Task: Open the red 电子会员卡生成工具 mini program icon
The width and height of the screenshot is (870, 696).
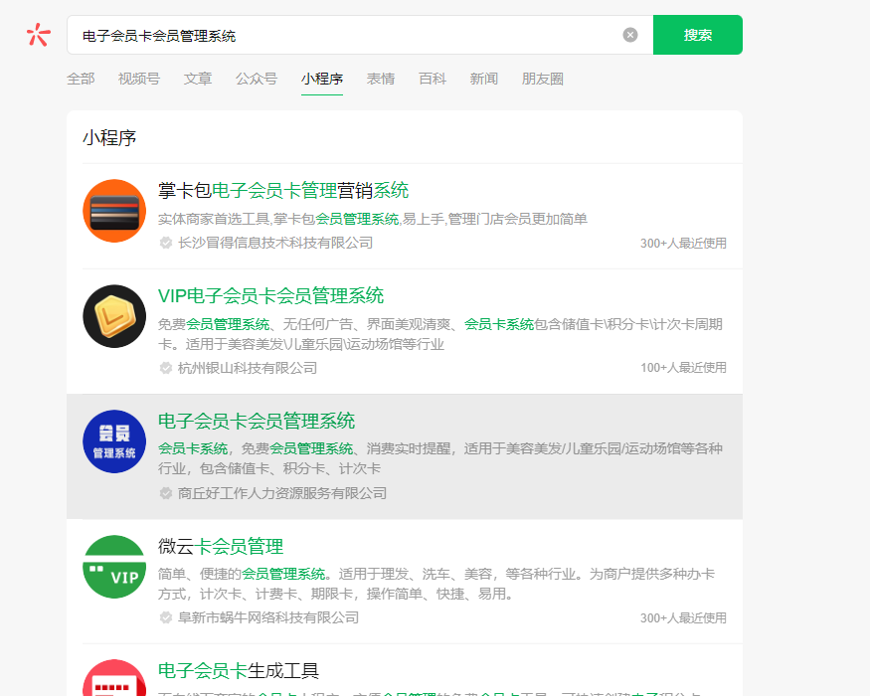Action: click(x=114, y=678)
